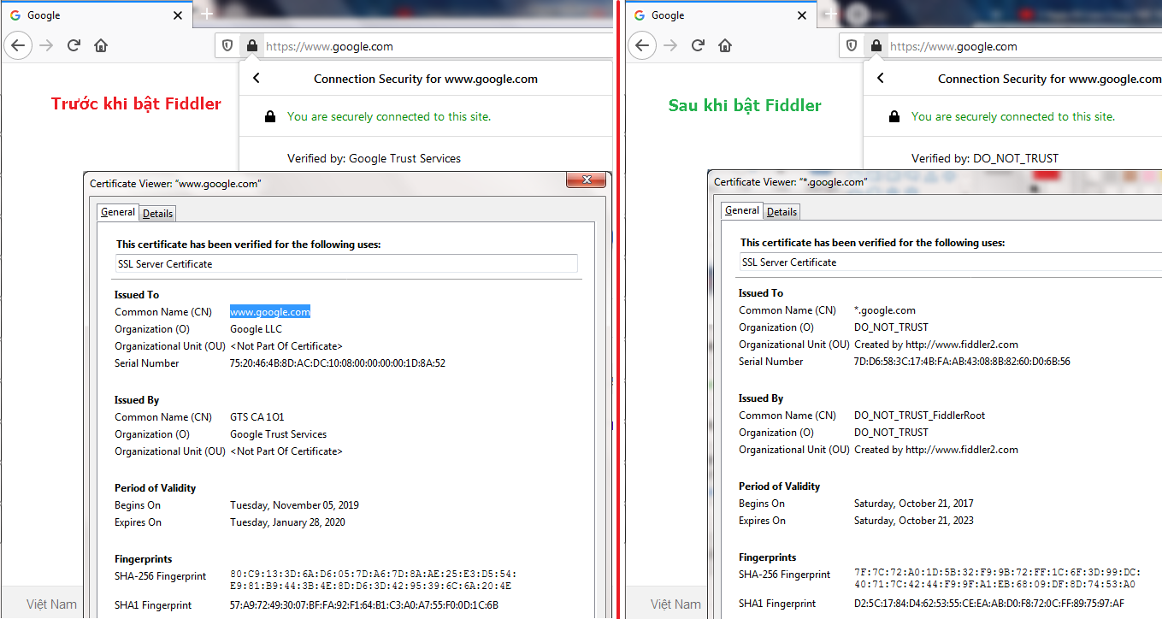Viewport: 1162px width, 619px height.
Task: Click left SHA1 fingerprint 57:A9:72:49 value
Action: [364, 605]
